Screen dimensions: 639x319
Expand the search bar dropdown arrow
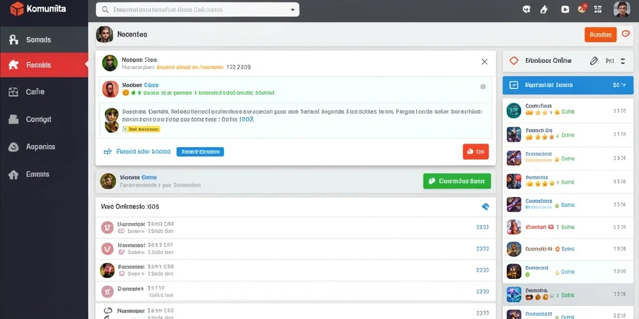tap(292, 10)
